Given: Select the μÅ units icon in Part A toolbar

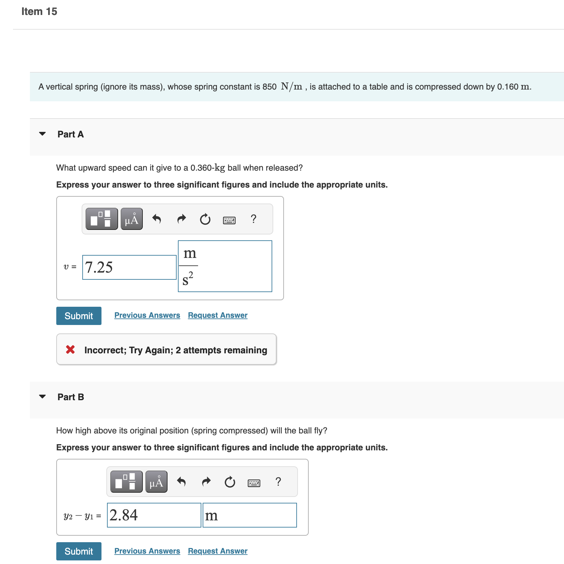Looking at the screenshot, I should pos(131,219).
